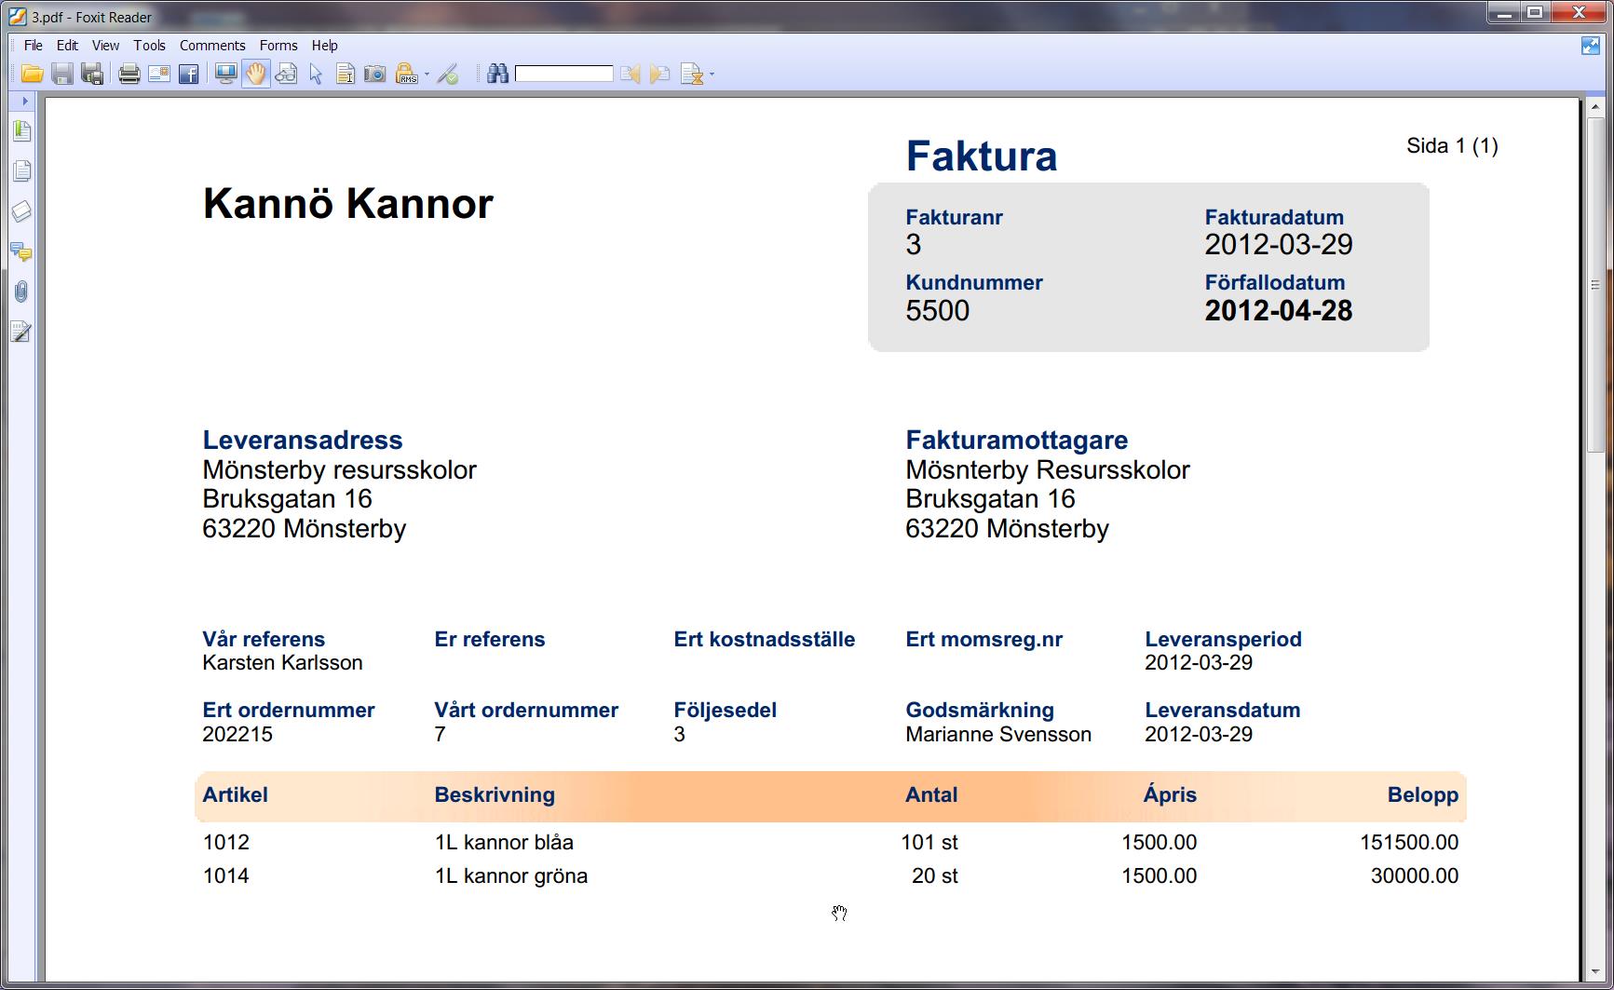Click the name Karsten Karlsson
The image size is (1614, 990).
tap(282, 663)
